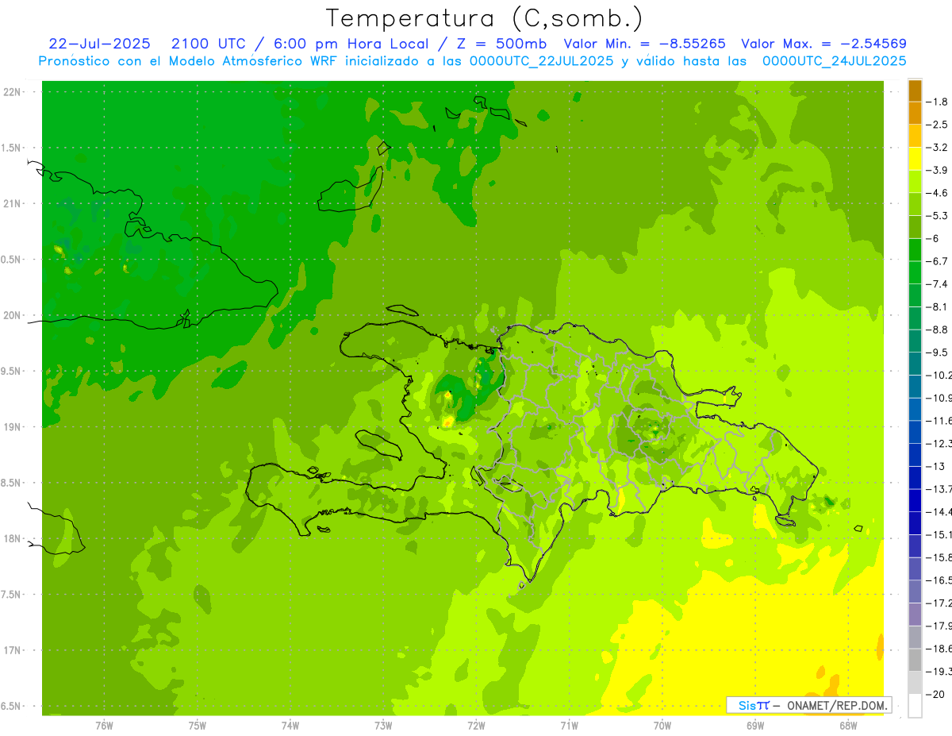
Task: Click '0000UTC_24JUL2025' valid-until time
Action: [834, 61]
